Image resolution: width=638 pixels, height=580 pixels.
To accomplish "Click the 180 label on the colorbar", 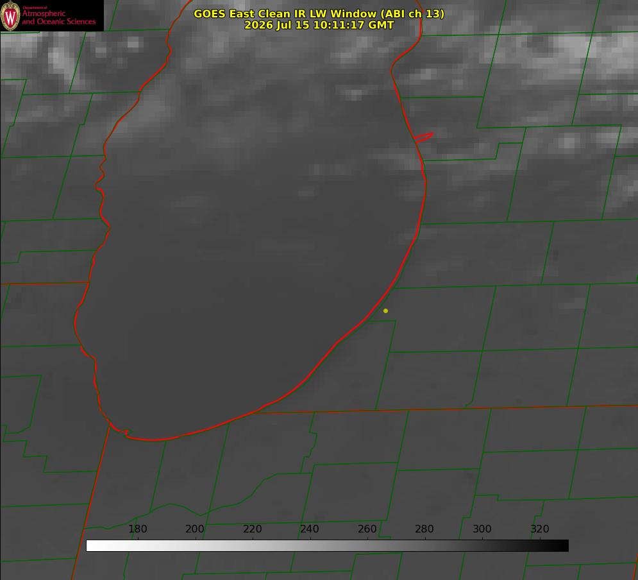I will [137, 529].
